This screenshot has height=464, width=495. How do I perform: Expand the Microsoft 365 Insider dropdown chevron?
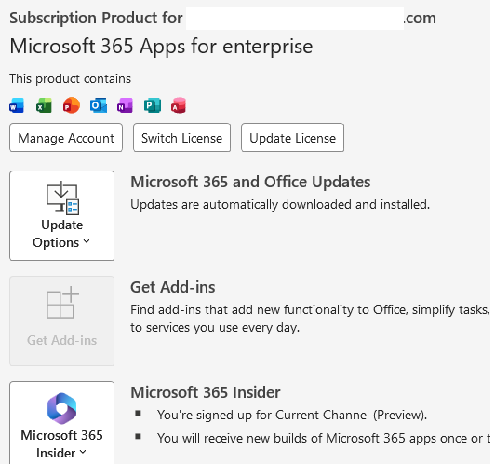[x=83, y=452]
